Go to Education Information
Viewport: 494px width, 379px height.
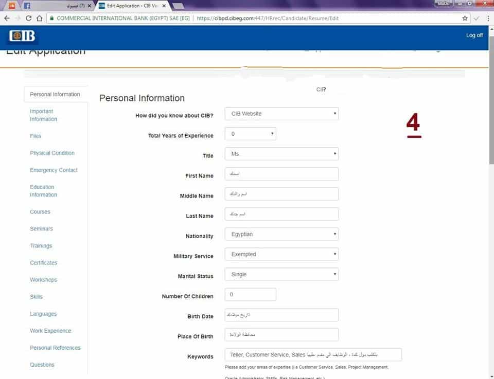(43, 191)
